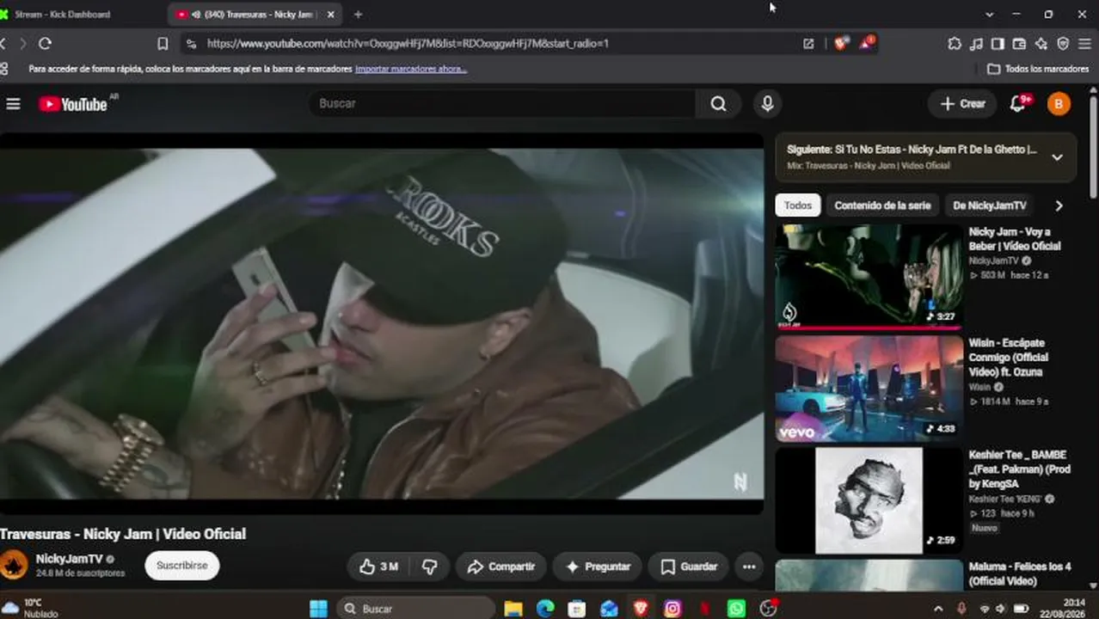Screen dimensions: 1099x619
Task: Open Instagram from the taskbar
Action: click(672, 609)
